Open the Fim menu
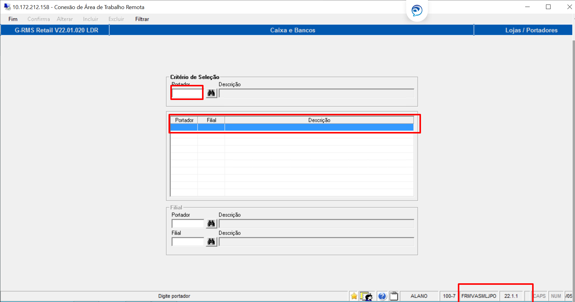Viewport: 575px width, 302px height. click(x=13, y=19)
